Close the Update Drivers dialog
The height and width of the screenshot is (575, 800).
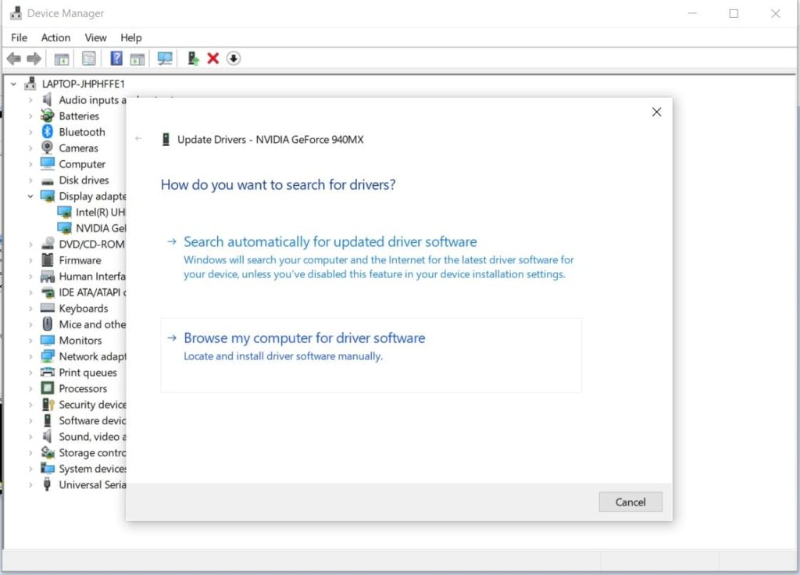click(656, 112)
